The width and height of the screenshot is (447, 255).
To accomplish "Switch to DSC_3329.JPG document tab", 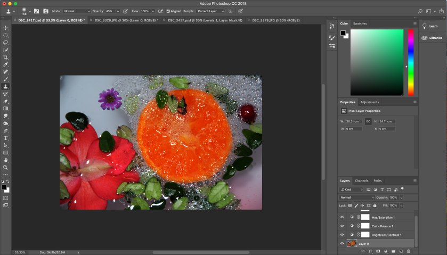I will point(126,20).
